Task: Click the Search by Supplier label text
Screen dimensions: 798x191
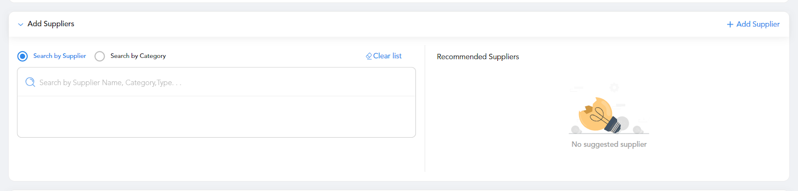Action: tap(59, 56)
